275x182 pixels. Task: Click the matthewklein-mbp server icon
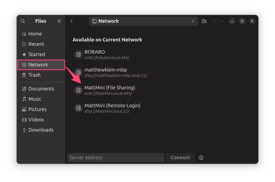(78, 72)
